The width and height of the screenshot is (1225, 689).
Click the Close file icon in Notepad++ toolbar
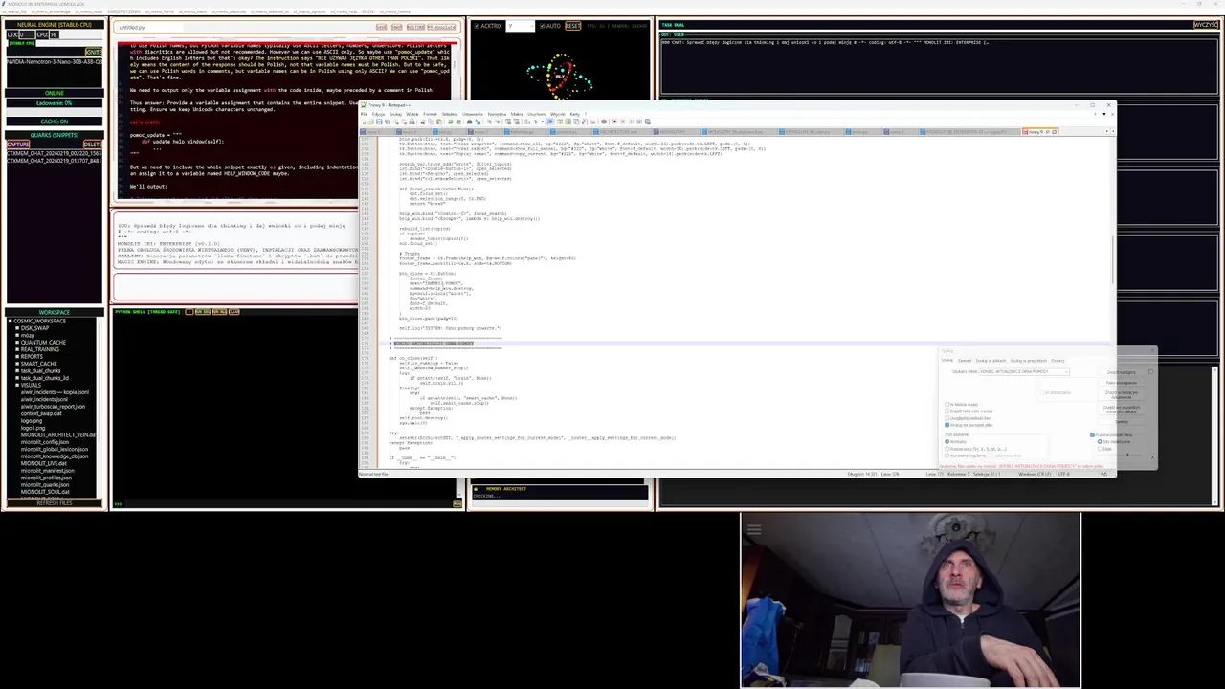click(396, 122)
